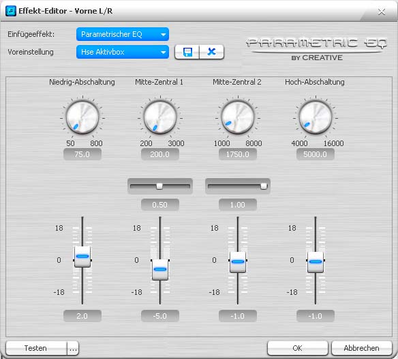Click the Abbrechen button
The height and width of the screenshot is (359, 398).
coord(362,348)
